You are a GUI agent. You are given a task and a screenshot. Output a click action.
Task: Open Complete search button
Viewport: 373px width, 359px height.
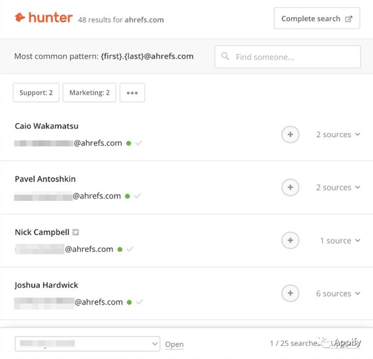point(317,19)
